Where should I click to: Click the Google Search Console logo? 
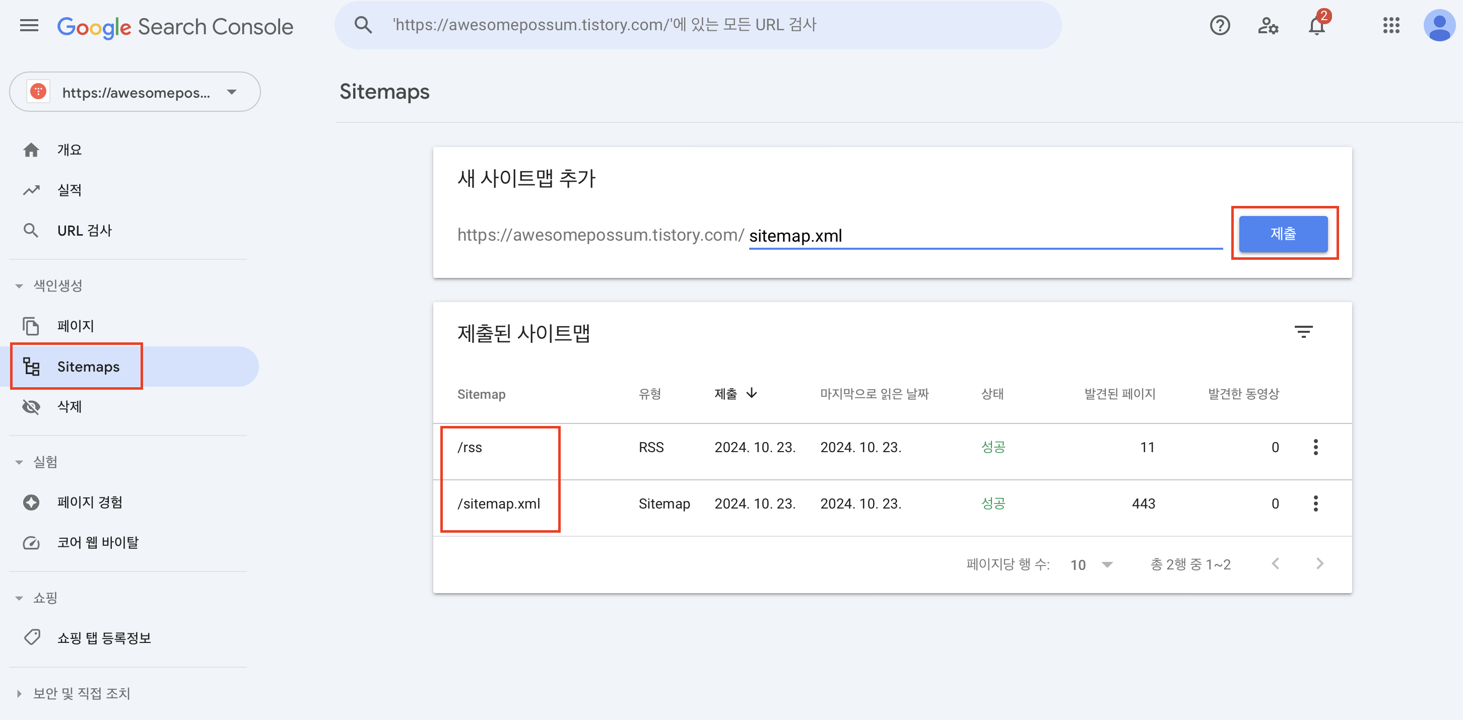coord(175,27)
